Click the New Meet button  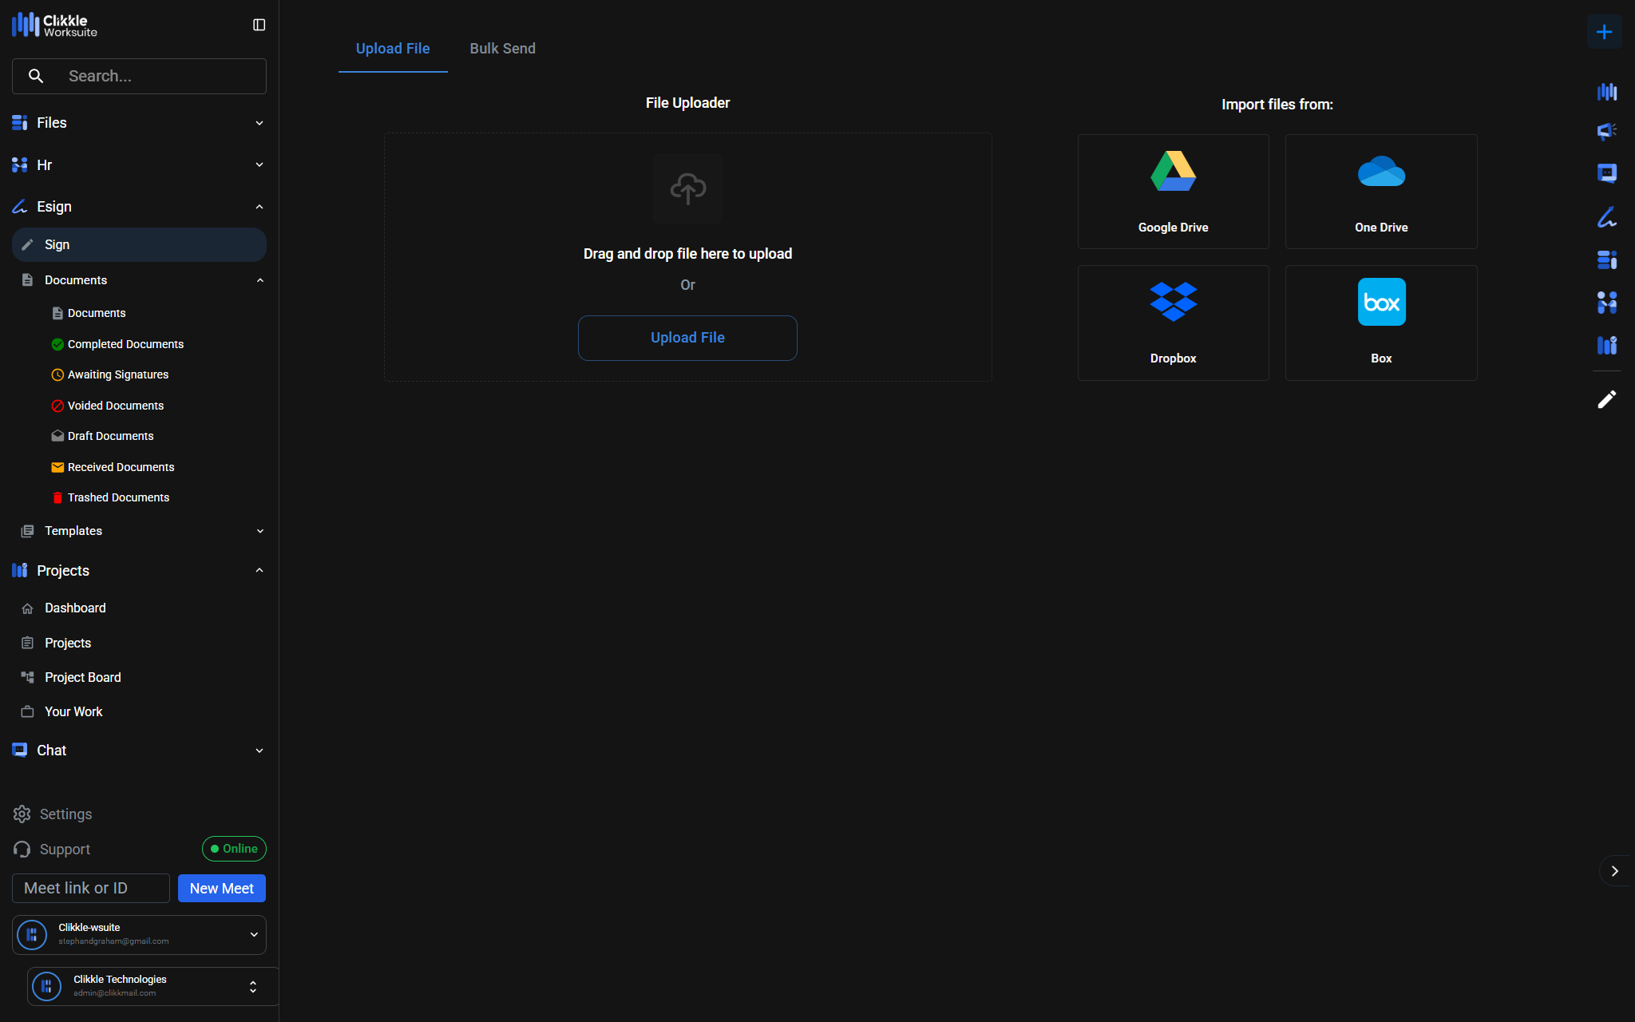tap(221, 888)
